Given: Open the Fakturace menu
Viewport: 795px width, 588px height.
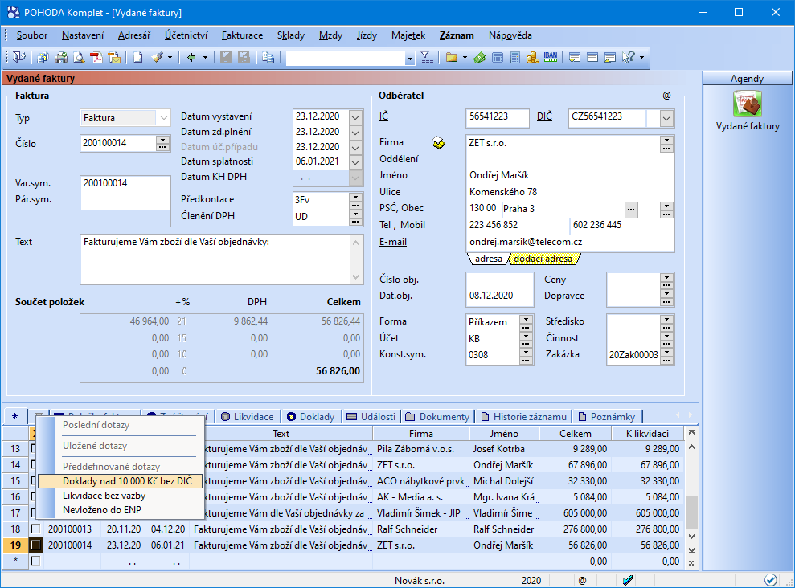Looking at the screenshot, I should 242,35.
